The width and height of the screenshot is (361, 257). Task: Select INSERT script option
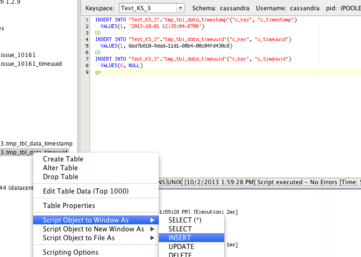(191, 238)
